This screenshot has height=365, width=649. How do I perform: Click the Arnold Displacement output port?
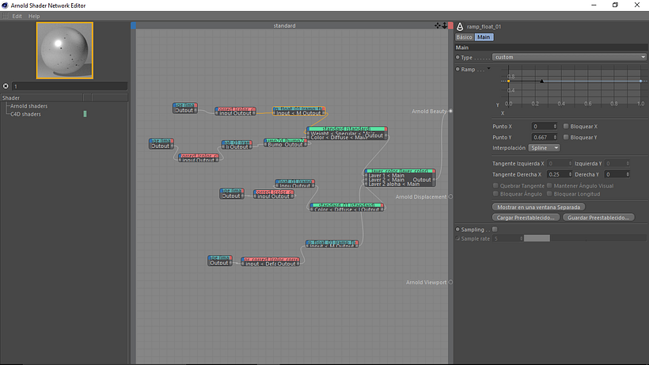(451, 196)
